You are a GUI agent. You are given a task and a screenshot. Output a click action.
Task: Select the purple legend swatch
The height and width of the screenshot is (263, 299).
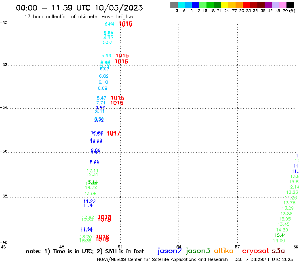pos(268,5)
